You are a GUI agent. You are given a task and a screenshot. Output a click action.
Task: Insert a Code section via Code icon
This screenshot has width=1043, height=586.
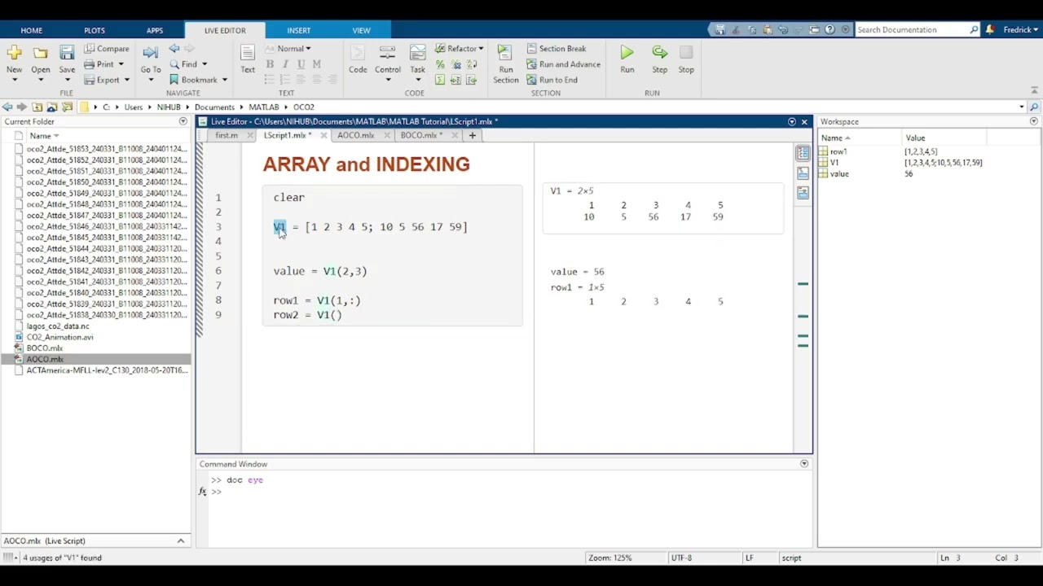tap(358, 54)
